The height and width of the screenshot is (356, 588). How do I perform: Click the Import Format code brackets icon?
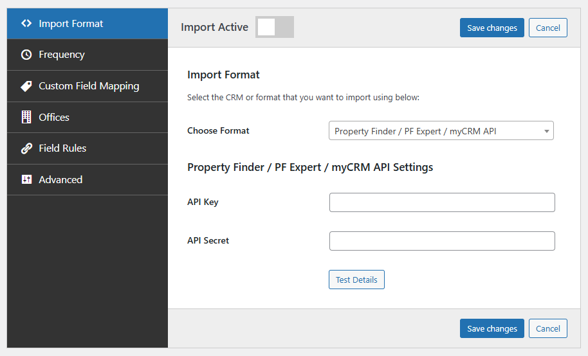(x=26, y=23)
